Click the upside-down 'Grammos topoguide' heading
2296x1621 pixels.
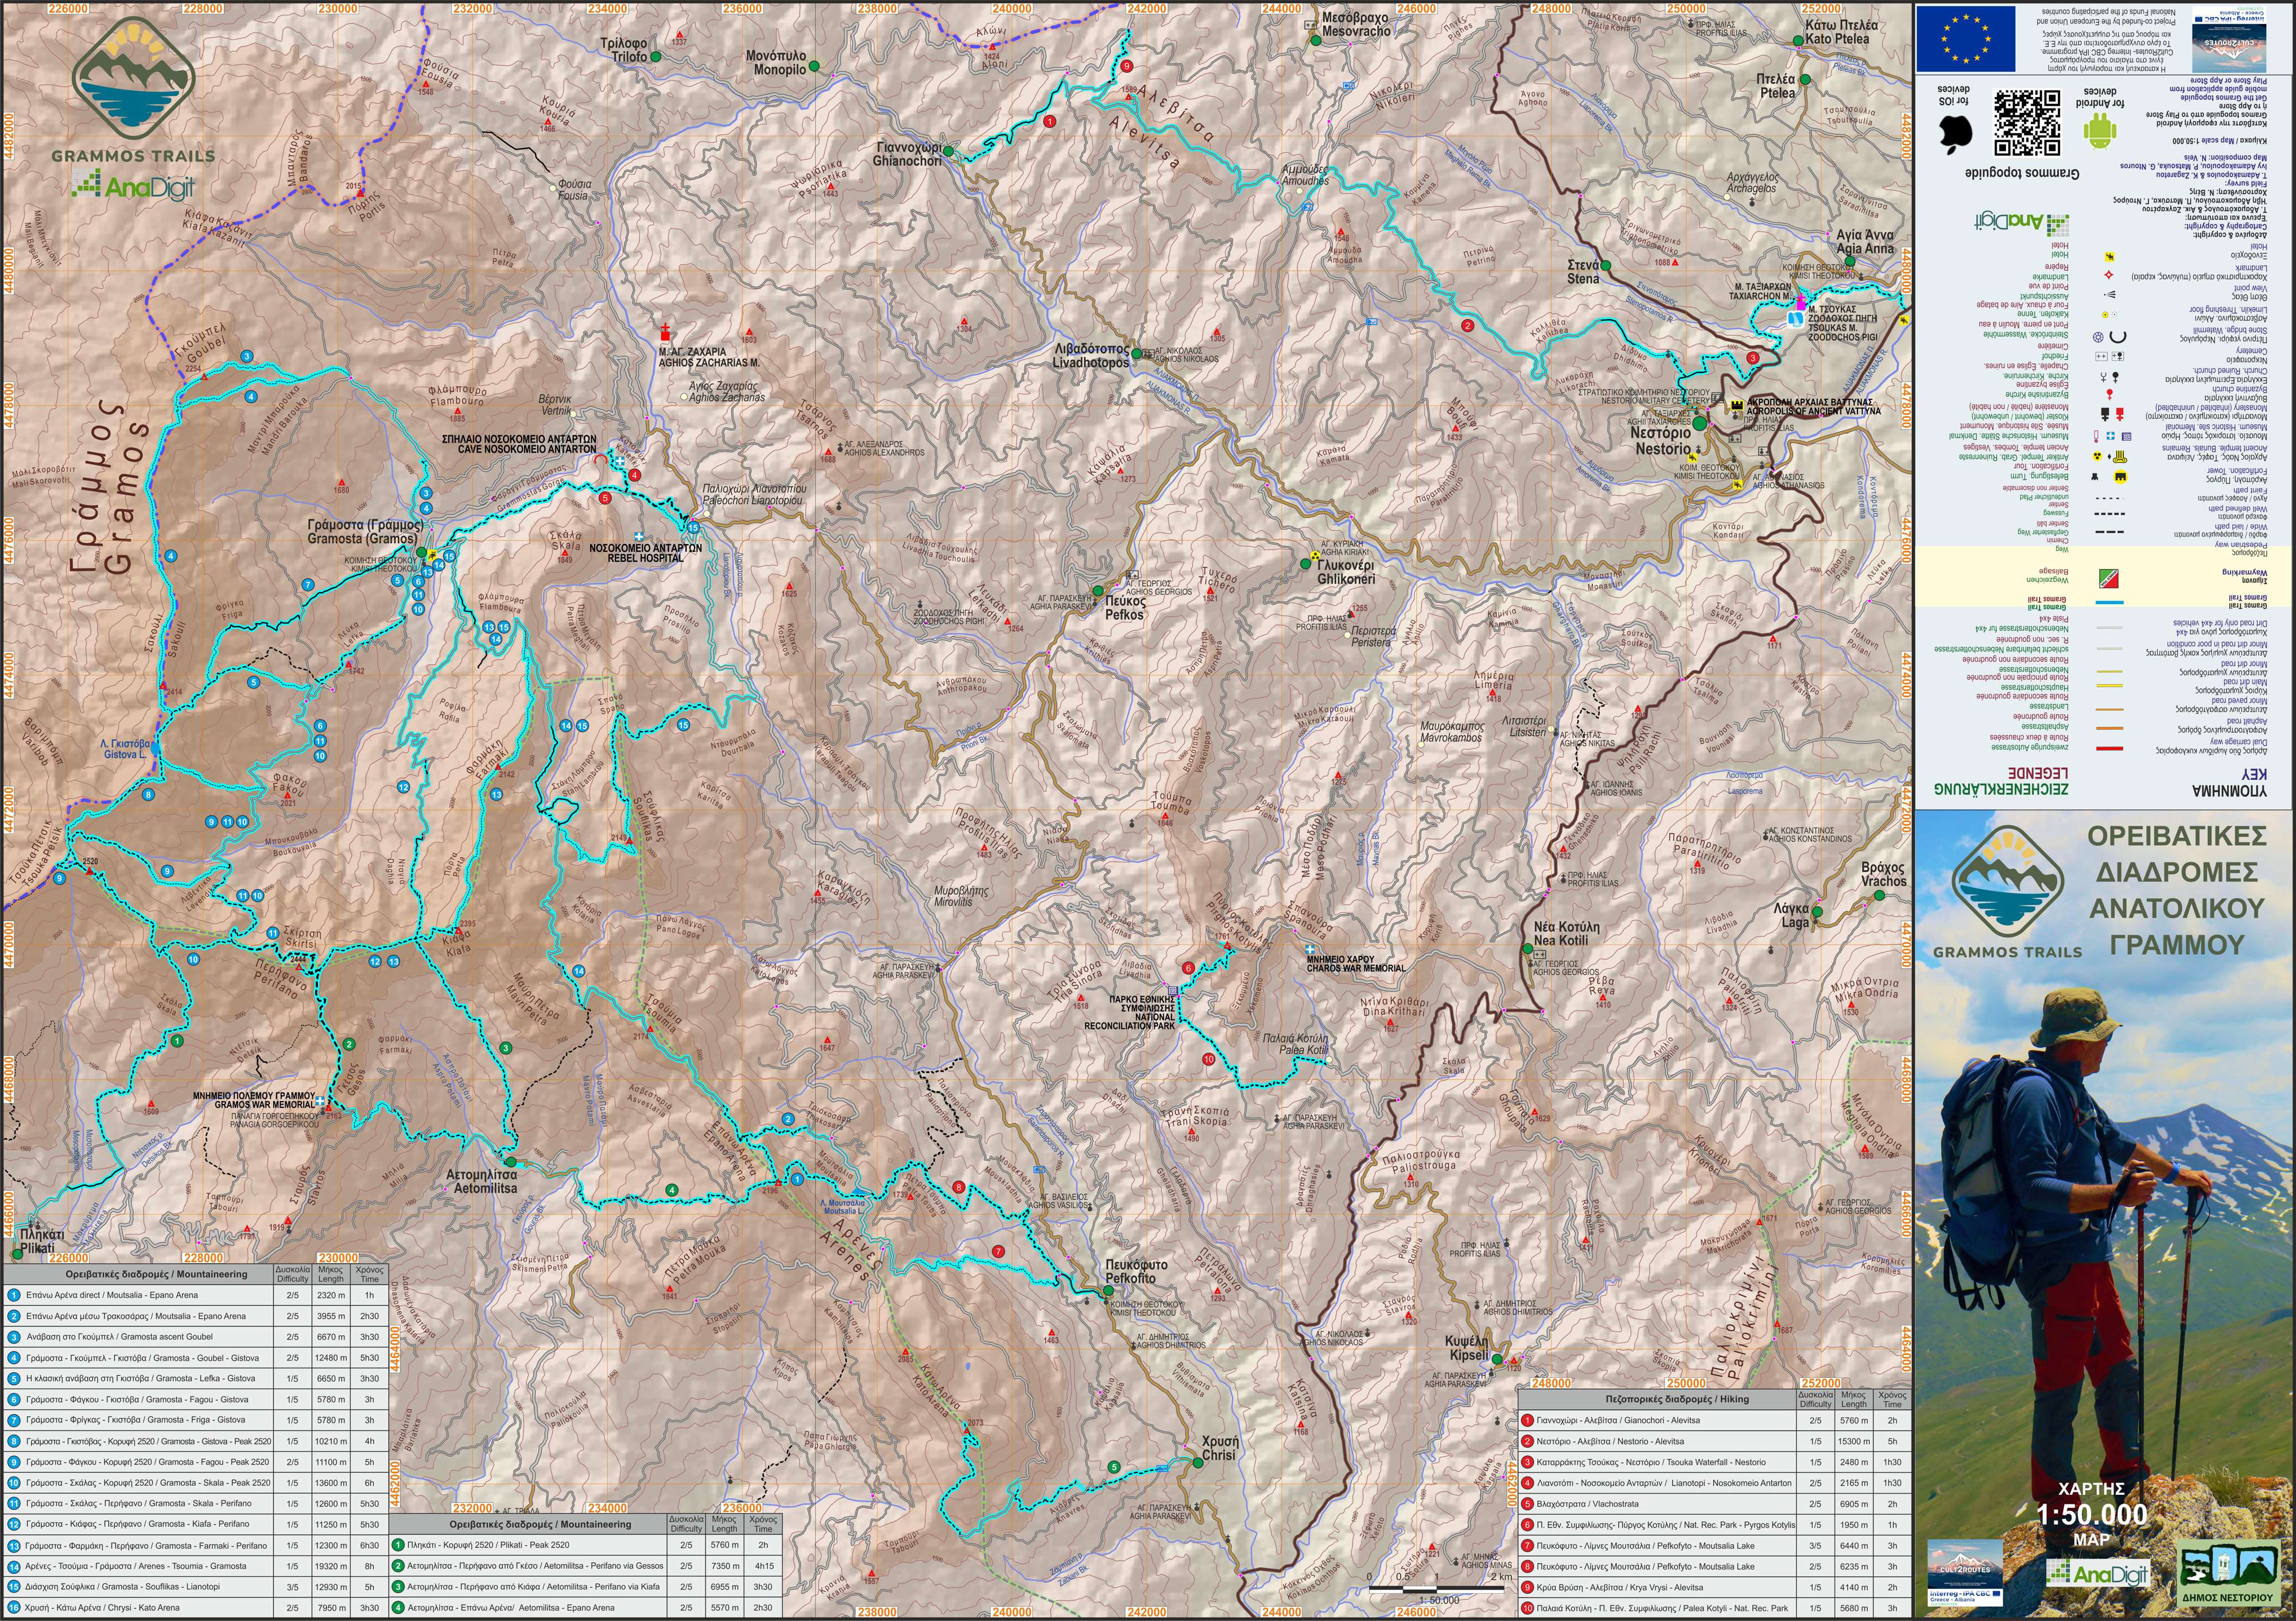[x=2021, y=173]
